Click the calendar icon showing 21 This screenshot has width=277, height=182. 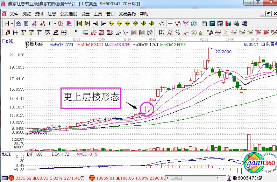[x=204, y=23]
